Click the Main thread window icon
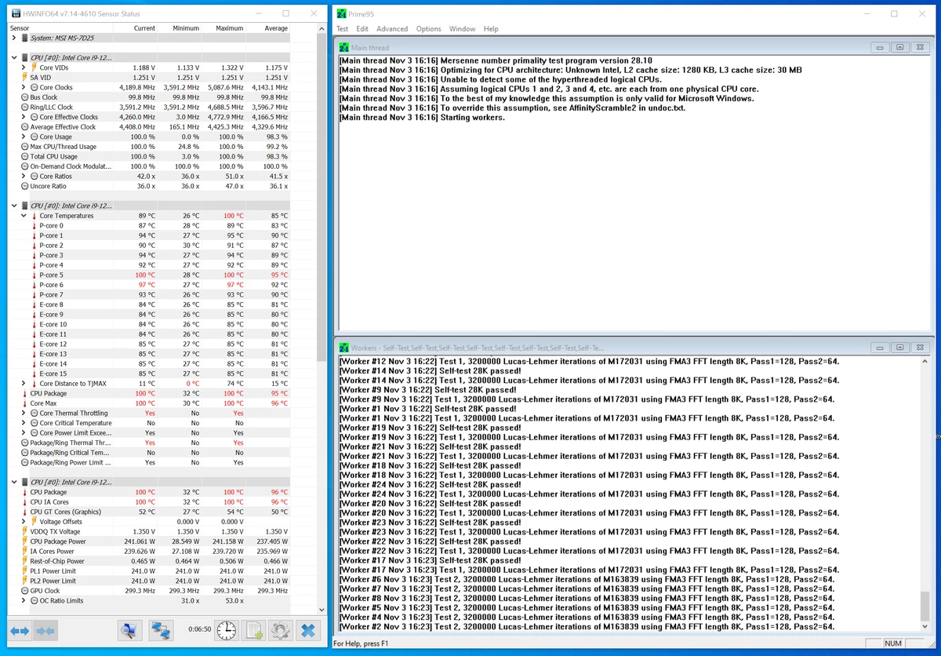Image resolution: width=941 pixels, height=656 pixels. click(344, 48)
